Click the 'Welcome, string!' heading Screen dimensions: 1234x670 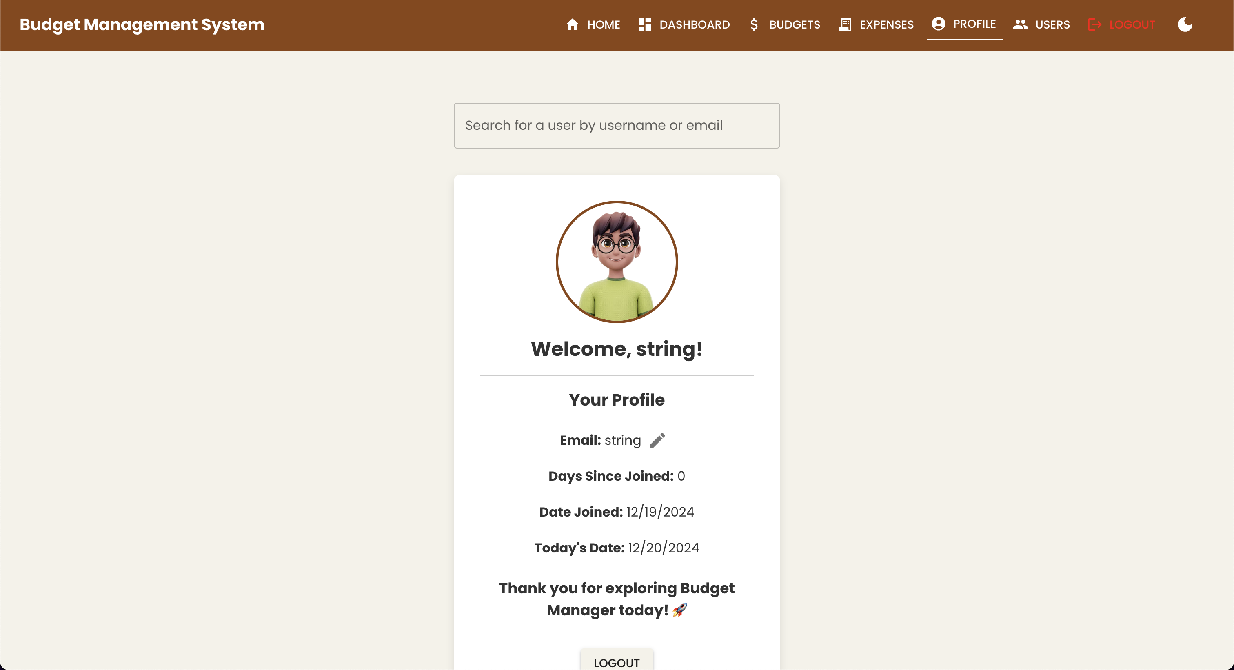pyautogui.click(x=617, y=348)
